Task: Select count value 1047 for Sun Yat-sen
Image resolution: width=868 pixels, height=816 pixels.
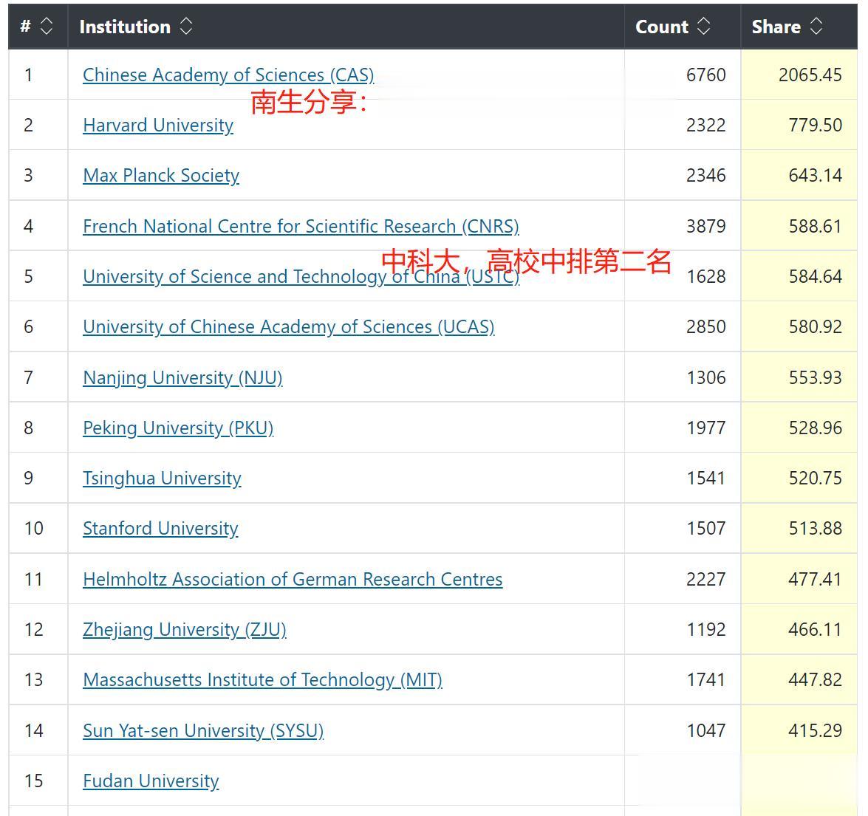Action: [705, 731]
